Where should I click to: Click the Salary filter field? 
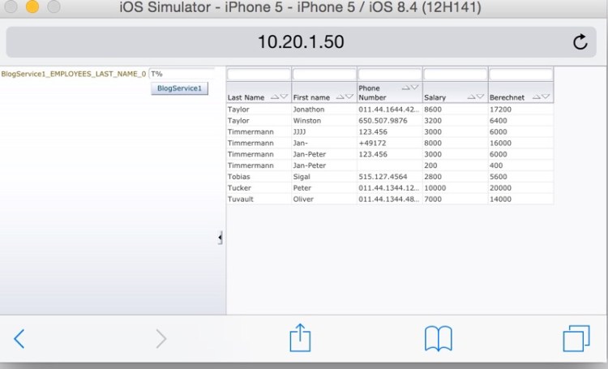455,75
